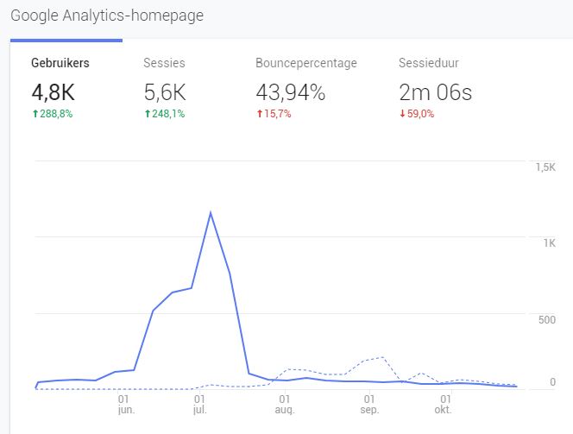
Task: Click the 01 jun. axis label
Action: (126, 404)
